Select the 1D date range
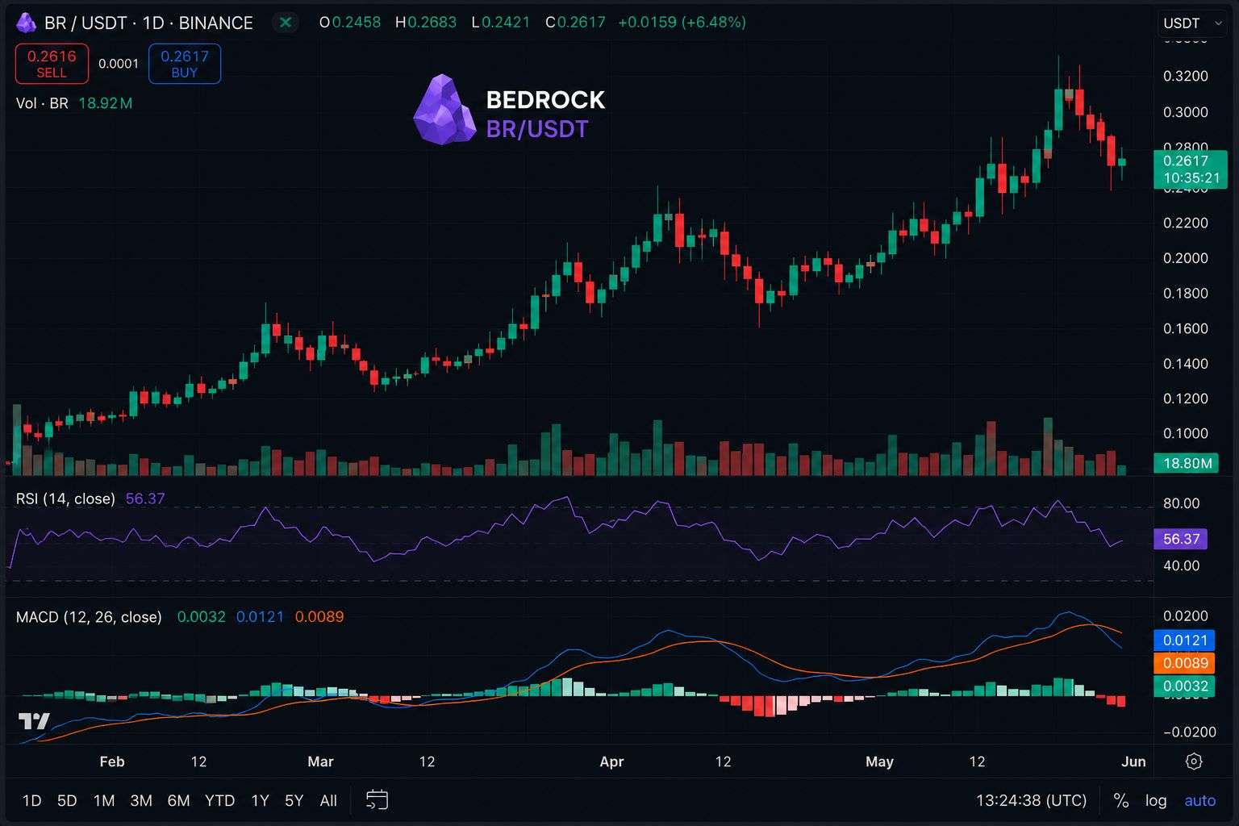The image size is (1239, 826). click(x=31, y=800)
